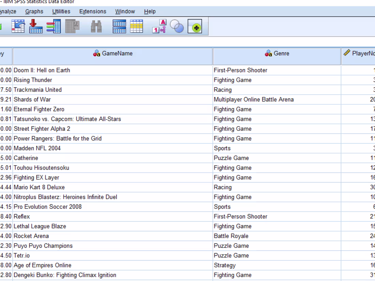Viewport: 375px width, 281px height.
Task: Click the Use Variable Sets overlapping-circles icon
Action: (x=177, y=26)
